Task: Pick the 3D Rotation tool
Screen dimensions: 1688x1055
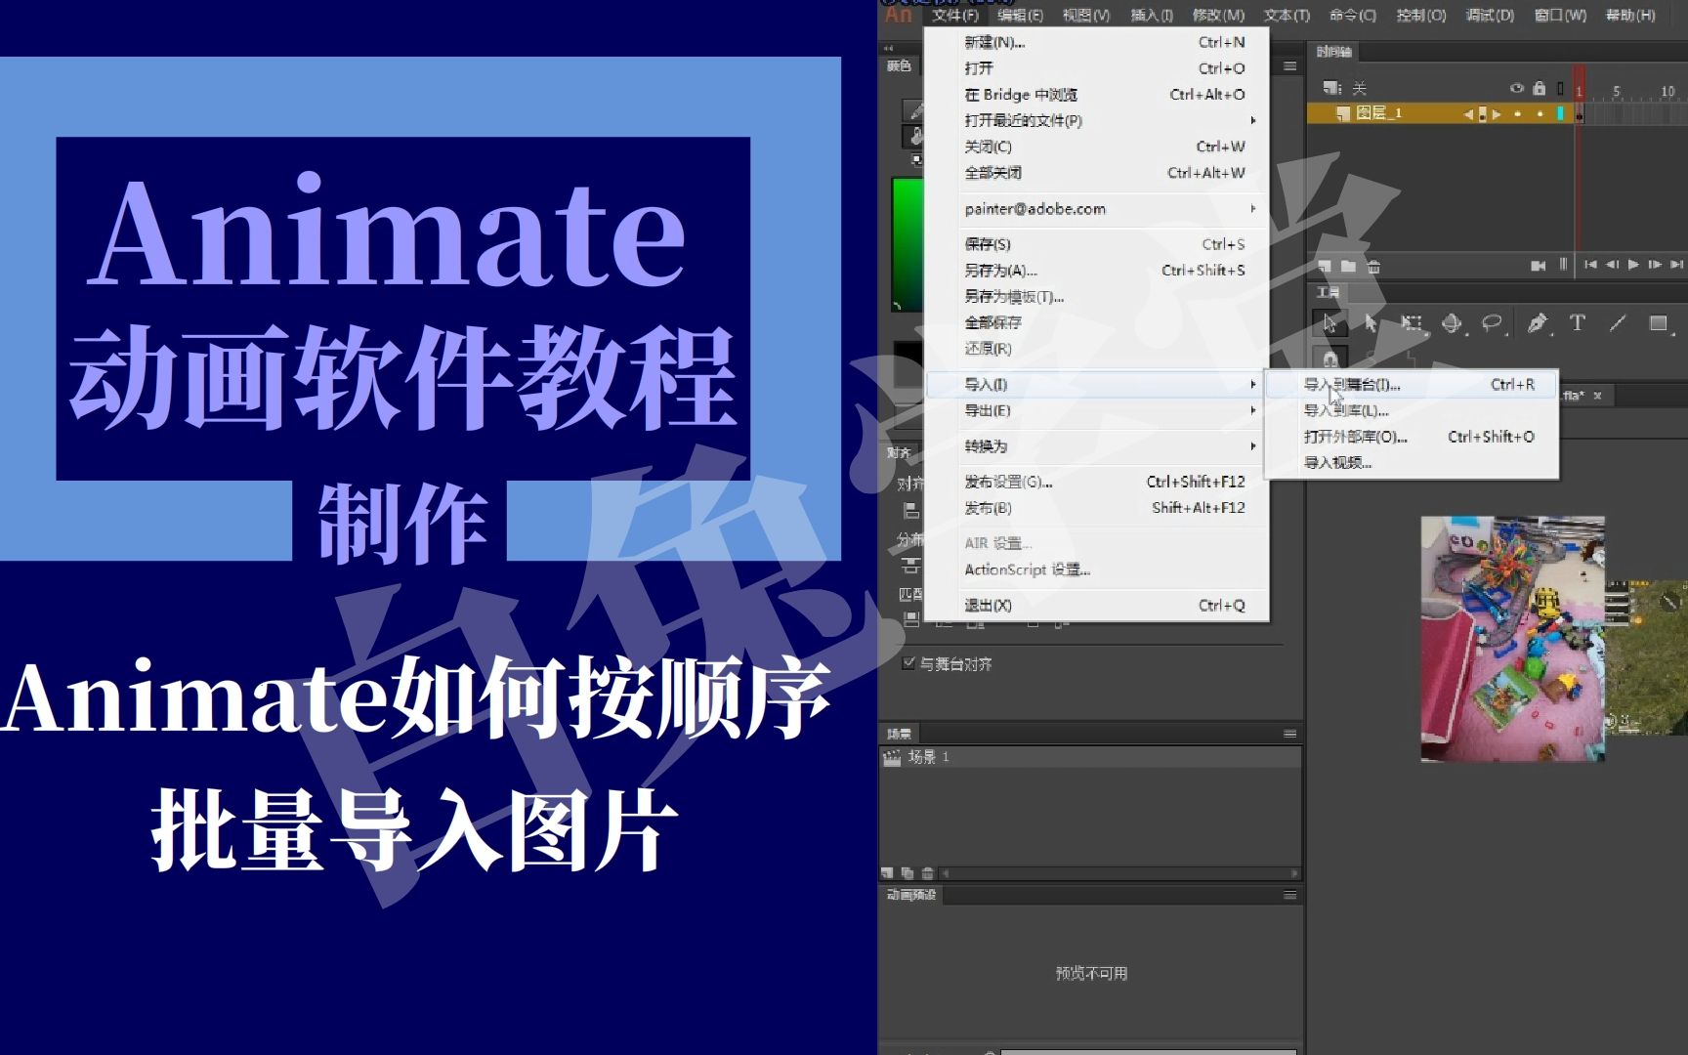Action: pos(1451,324)
